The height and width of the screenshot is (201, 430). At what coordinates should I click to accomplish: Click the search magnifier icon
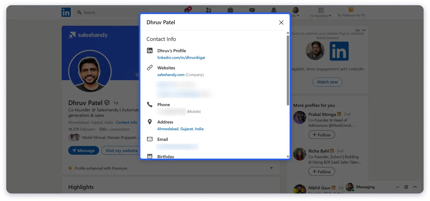79,12
